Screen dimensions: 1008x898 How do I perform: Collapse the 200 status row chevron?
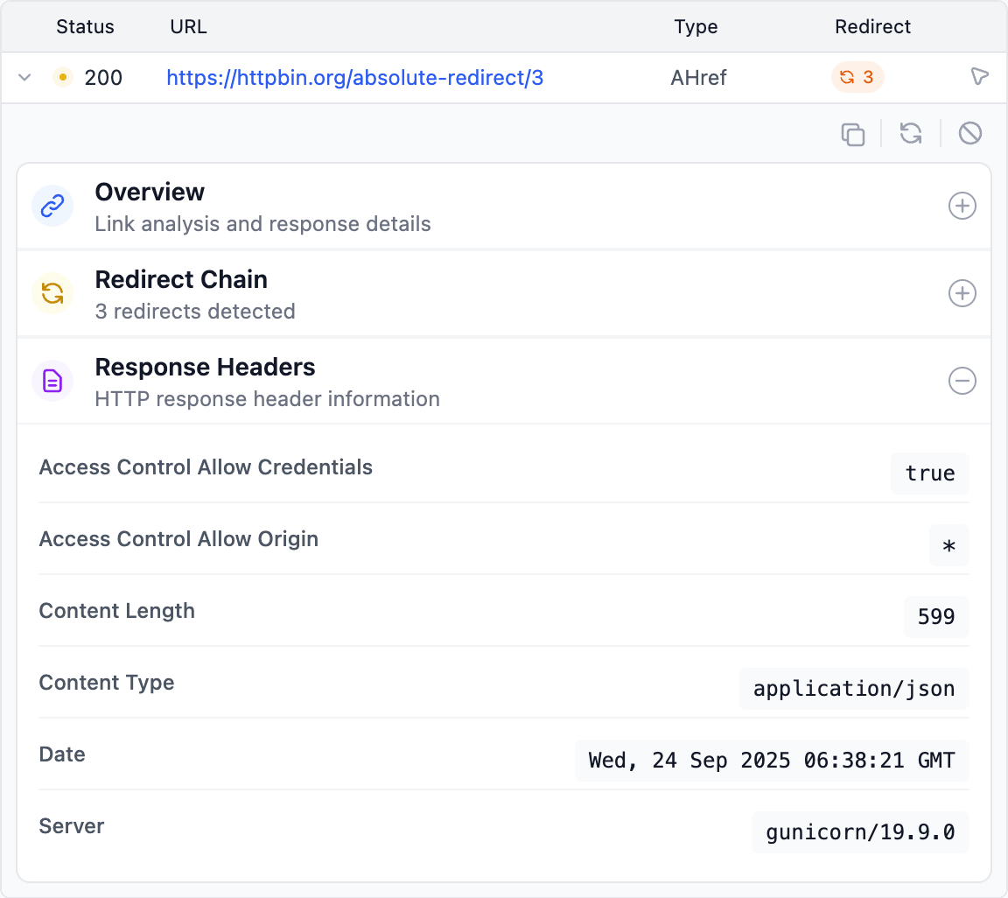[x=24, y=78]
